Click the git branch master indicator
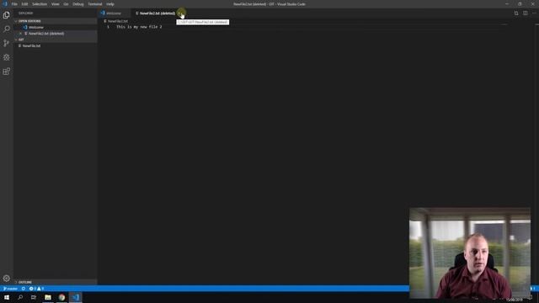The image size is (539, 303). pyautogui.click(x=10, y=289)
